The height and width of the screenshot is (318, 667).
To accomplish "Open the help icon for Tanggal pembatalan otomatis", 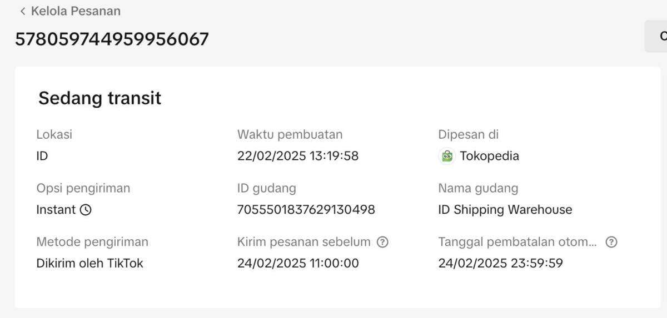I will coord(611,242).
